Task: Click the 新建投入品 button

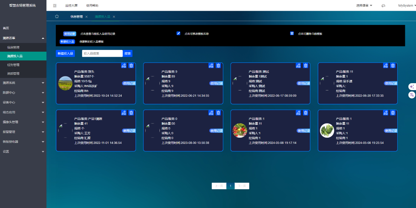Action: click(x=65, y=53)
